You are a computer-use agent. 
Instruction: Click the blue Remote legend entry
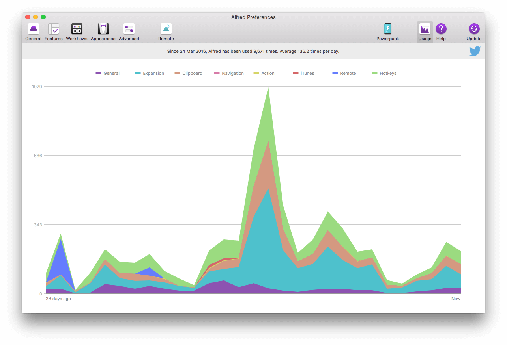click(x=344, y=74)
